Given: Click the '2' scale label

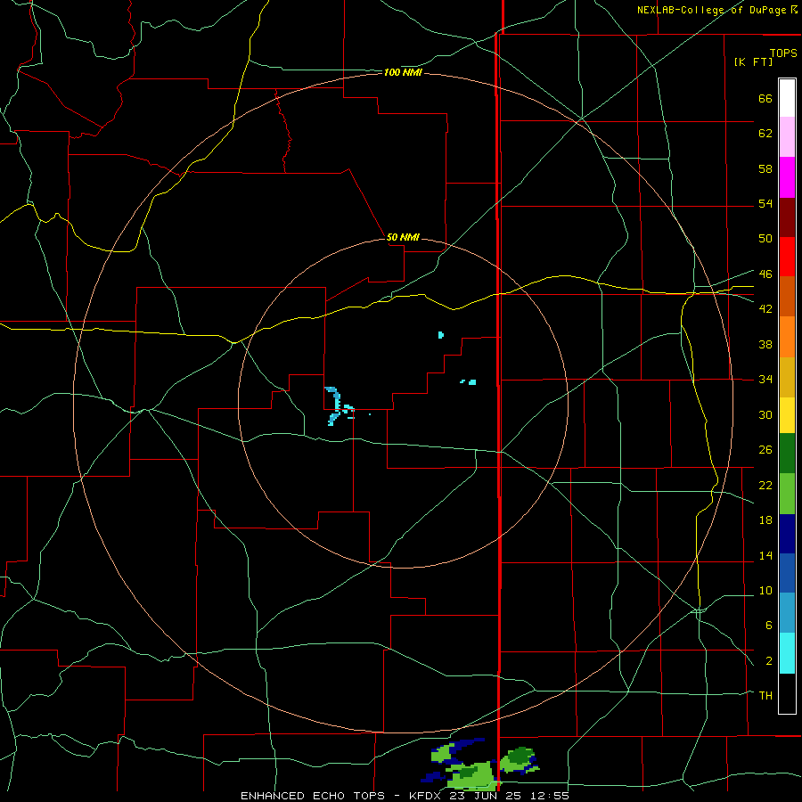Looking at the screenshot, I should 768,661.
